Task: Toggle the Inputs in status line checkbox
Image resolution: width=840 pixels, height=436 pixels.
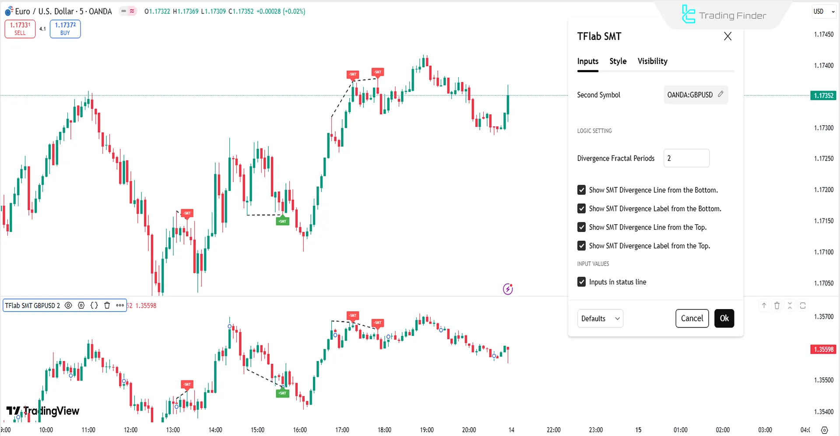Action: tap(581, 281)
